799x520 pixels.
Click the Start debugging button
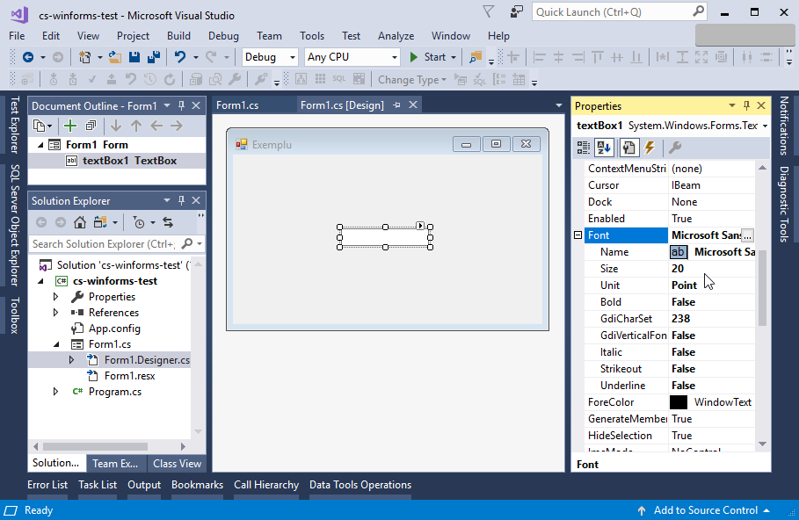[x=429, y=57]
